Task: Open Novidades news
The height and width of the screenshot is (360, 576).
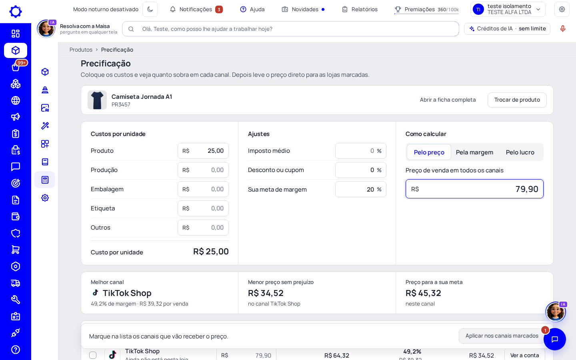Action: [x=303, y=9]
